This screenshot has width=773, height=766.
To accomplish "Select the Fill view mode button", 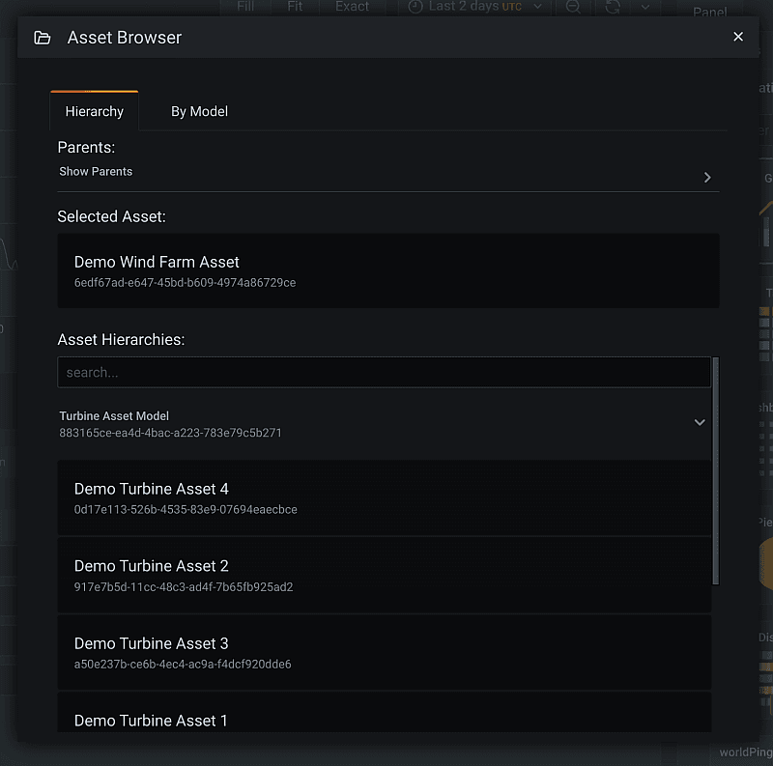I will pos(245,7).
